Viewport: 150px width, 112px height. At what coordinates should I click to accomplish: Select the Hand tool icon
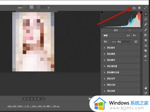(146, 88)
